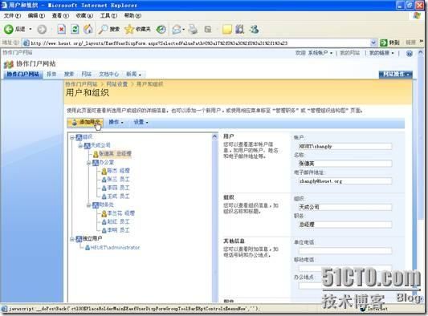Click the 网站设置 breadcrumb link
This screenshot has width=428, height=316.
pyautogui.click(x=116, y=84)
